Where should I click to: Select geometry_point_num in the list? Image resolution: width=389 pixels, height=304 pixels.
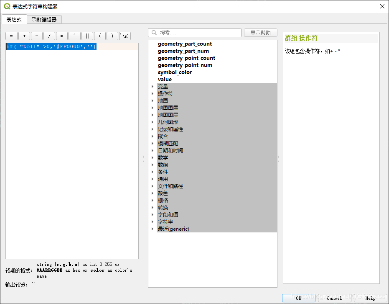click(x=185, y=65)
